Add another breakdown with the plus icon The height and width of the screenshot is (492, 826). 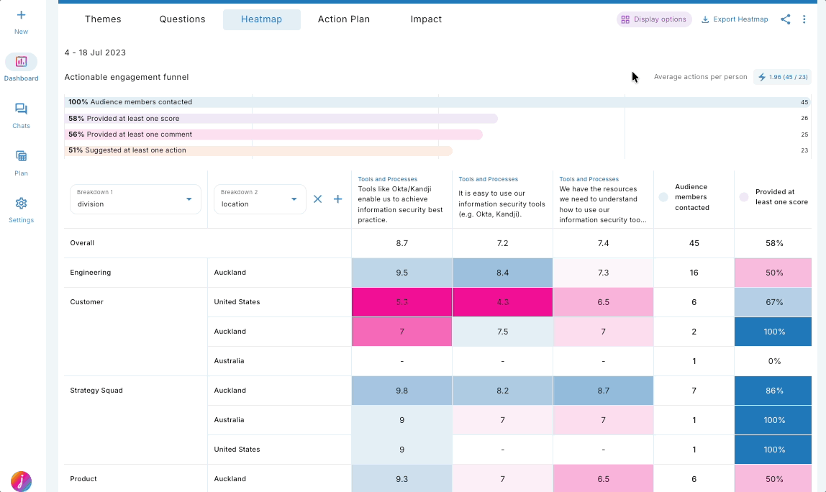337,199
